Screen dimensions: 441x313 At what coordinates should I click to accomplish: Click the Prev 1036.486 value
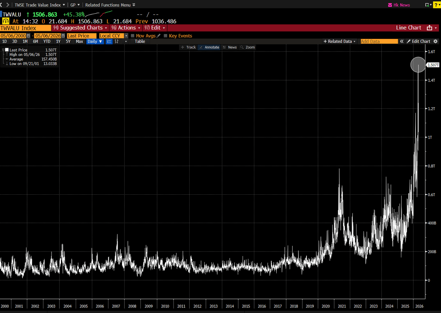tap(156, 22)
